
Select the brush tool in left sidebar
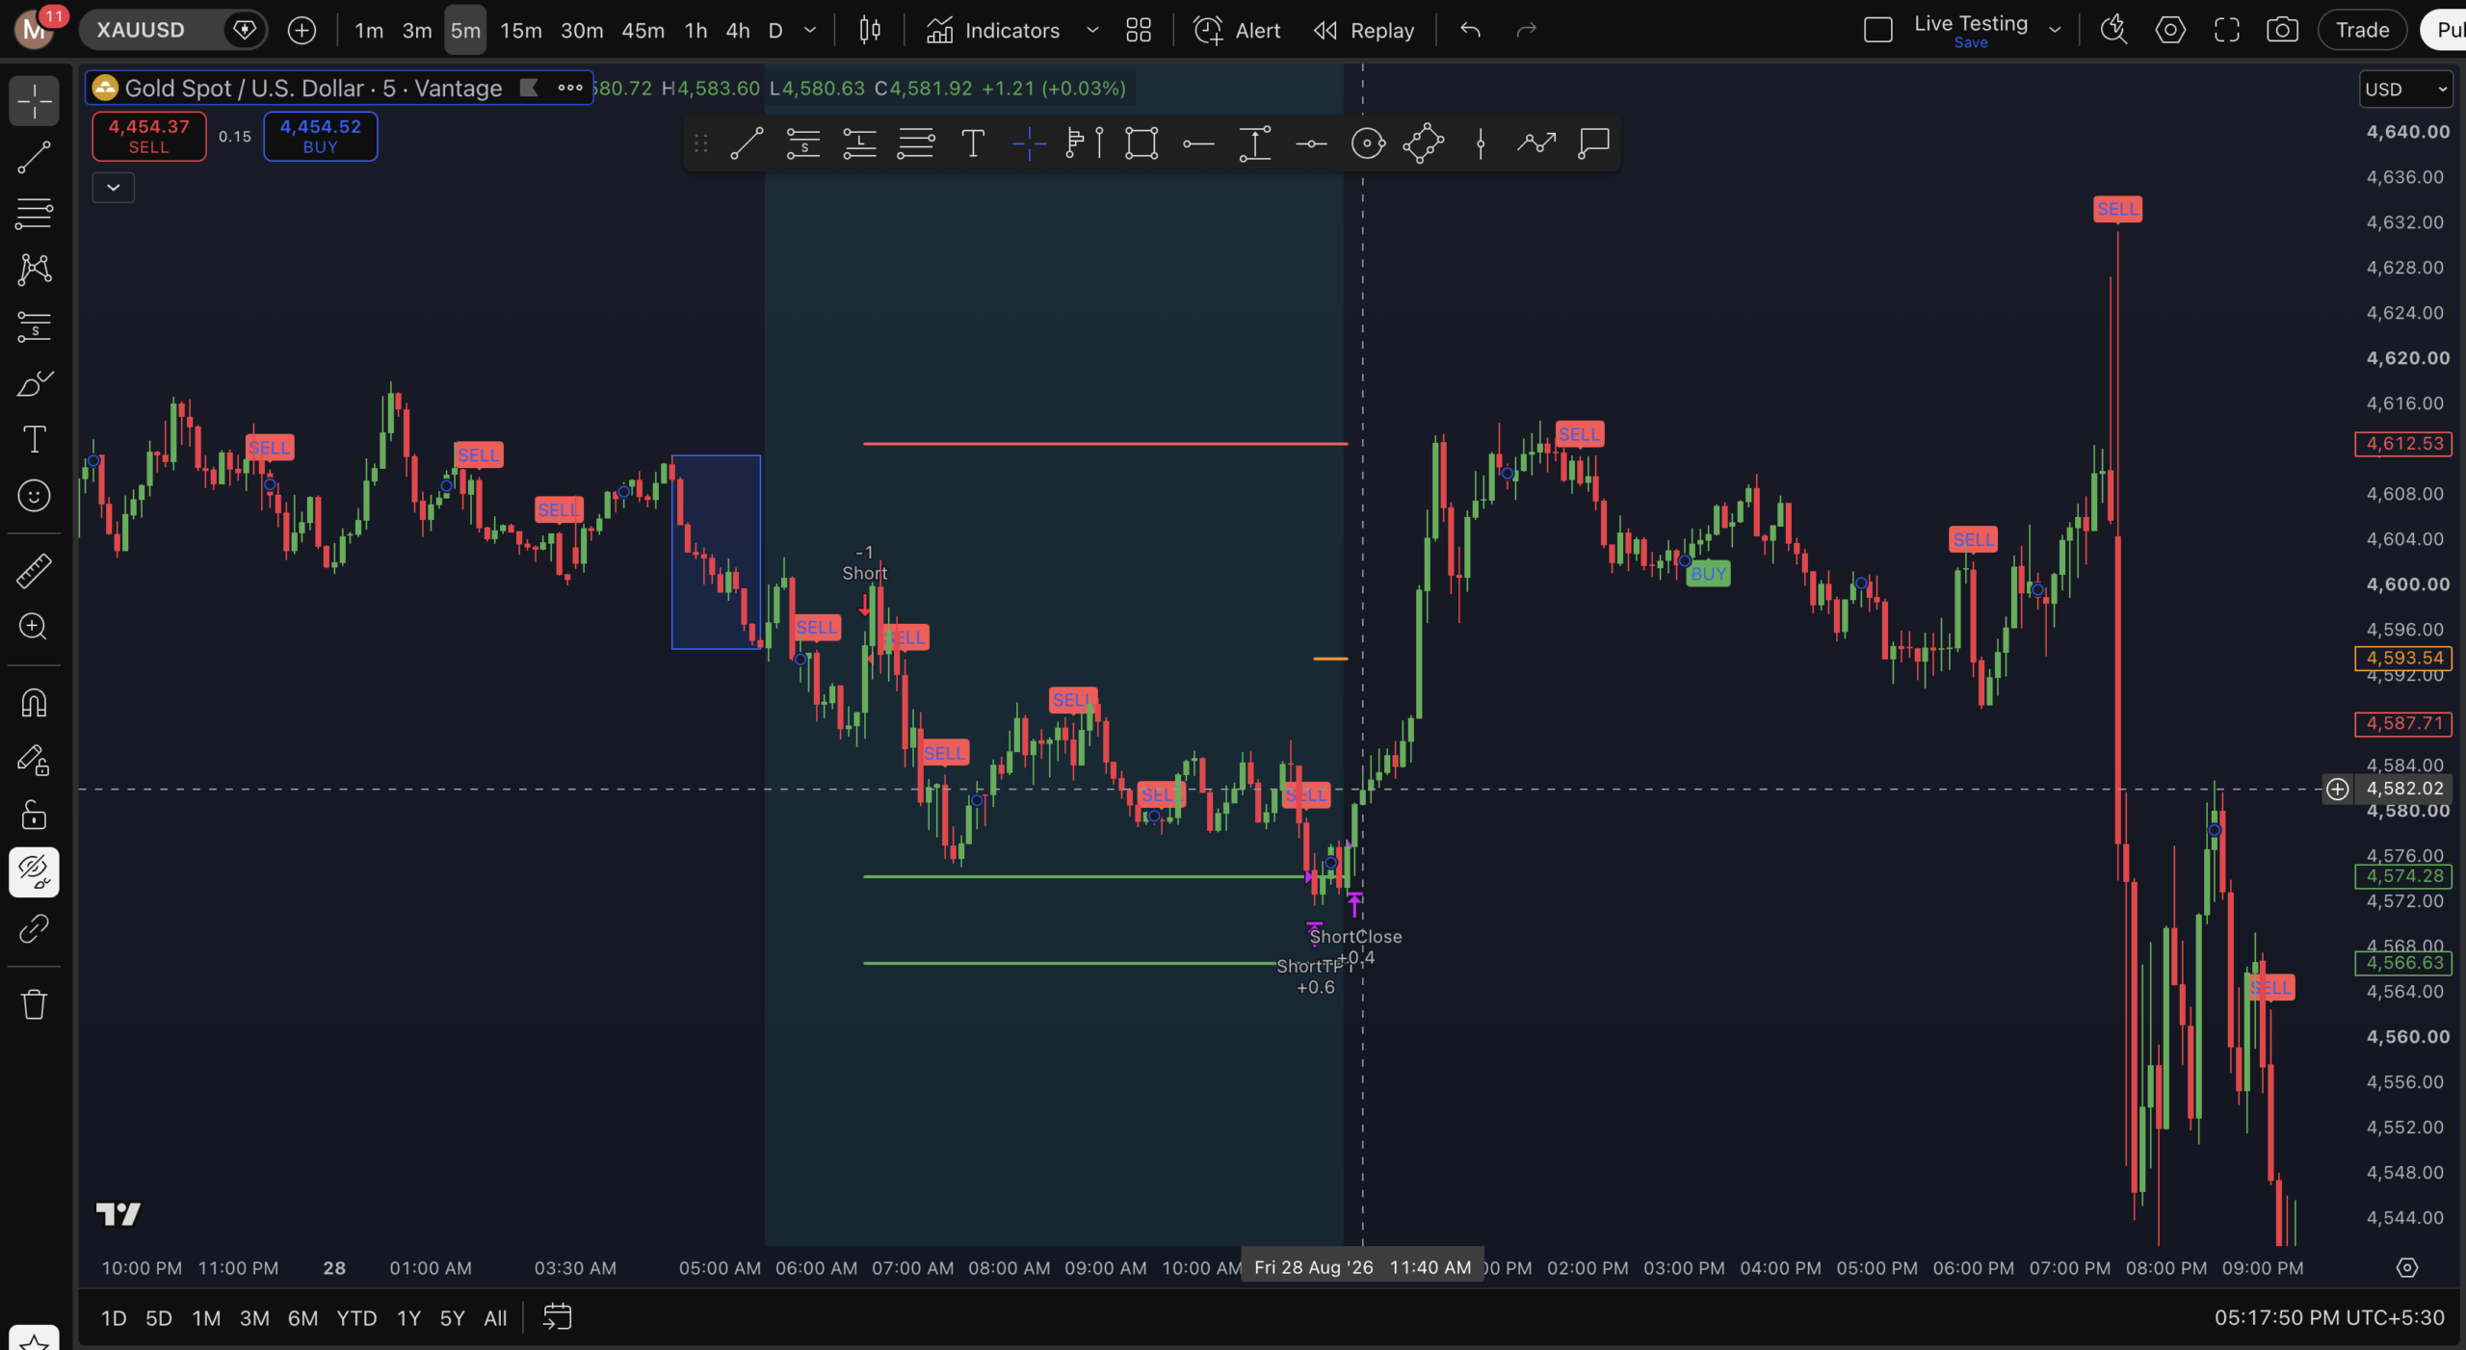[34, 383]
